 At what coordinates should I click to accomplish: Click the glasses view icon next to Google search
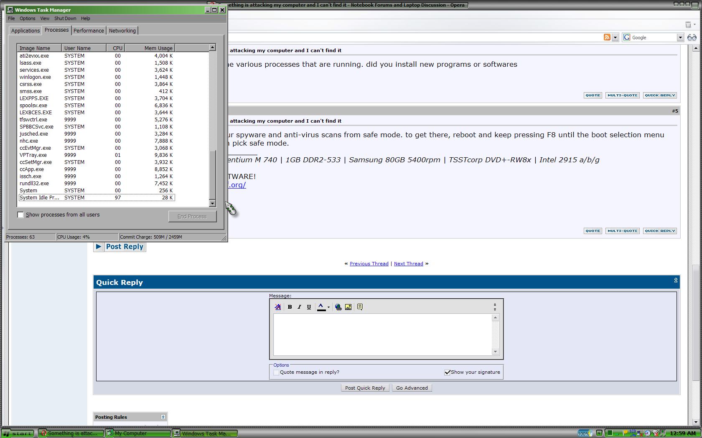click(692, 37)
